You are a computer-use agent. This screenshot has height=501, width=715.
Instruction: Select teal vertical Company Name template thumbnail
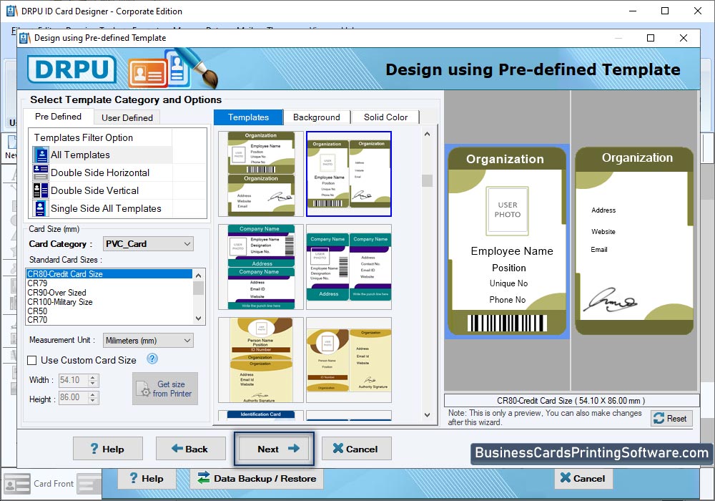point(349,267)
